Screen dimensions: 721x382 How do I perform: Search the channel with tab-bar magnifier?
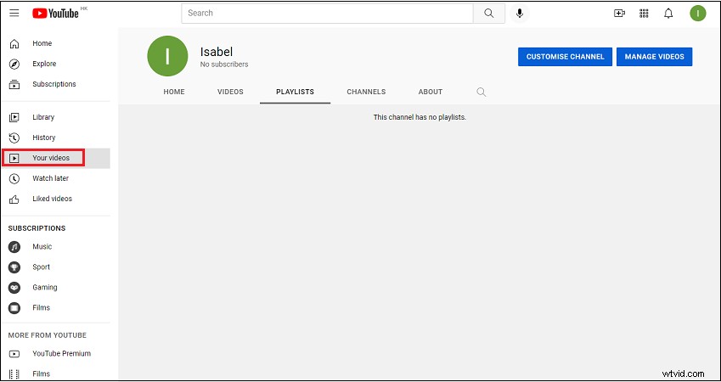pos(481,92)
